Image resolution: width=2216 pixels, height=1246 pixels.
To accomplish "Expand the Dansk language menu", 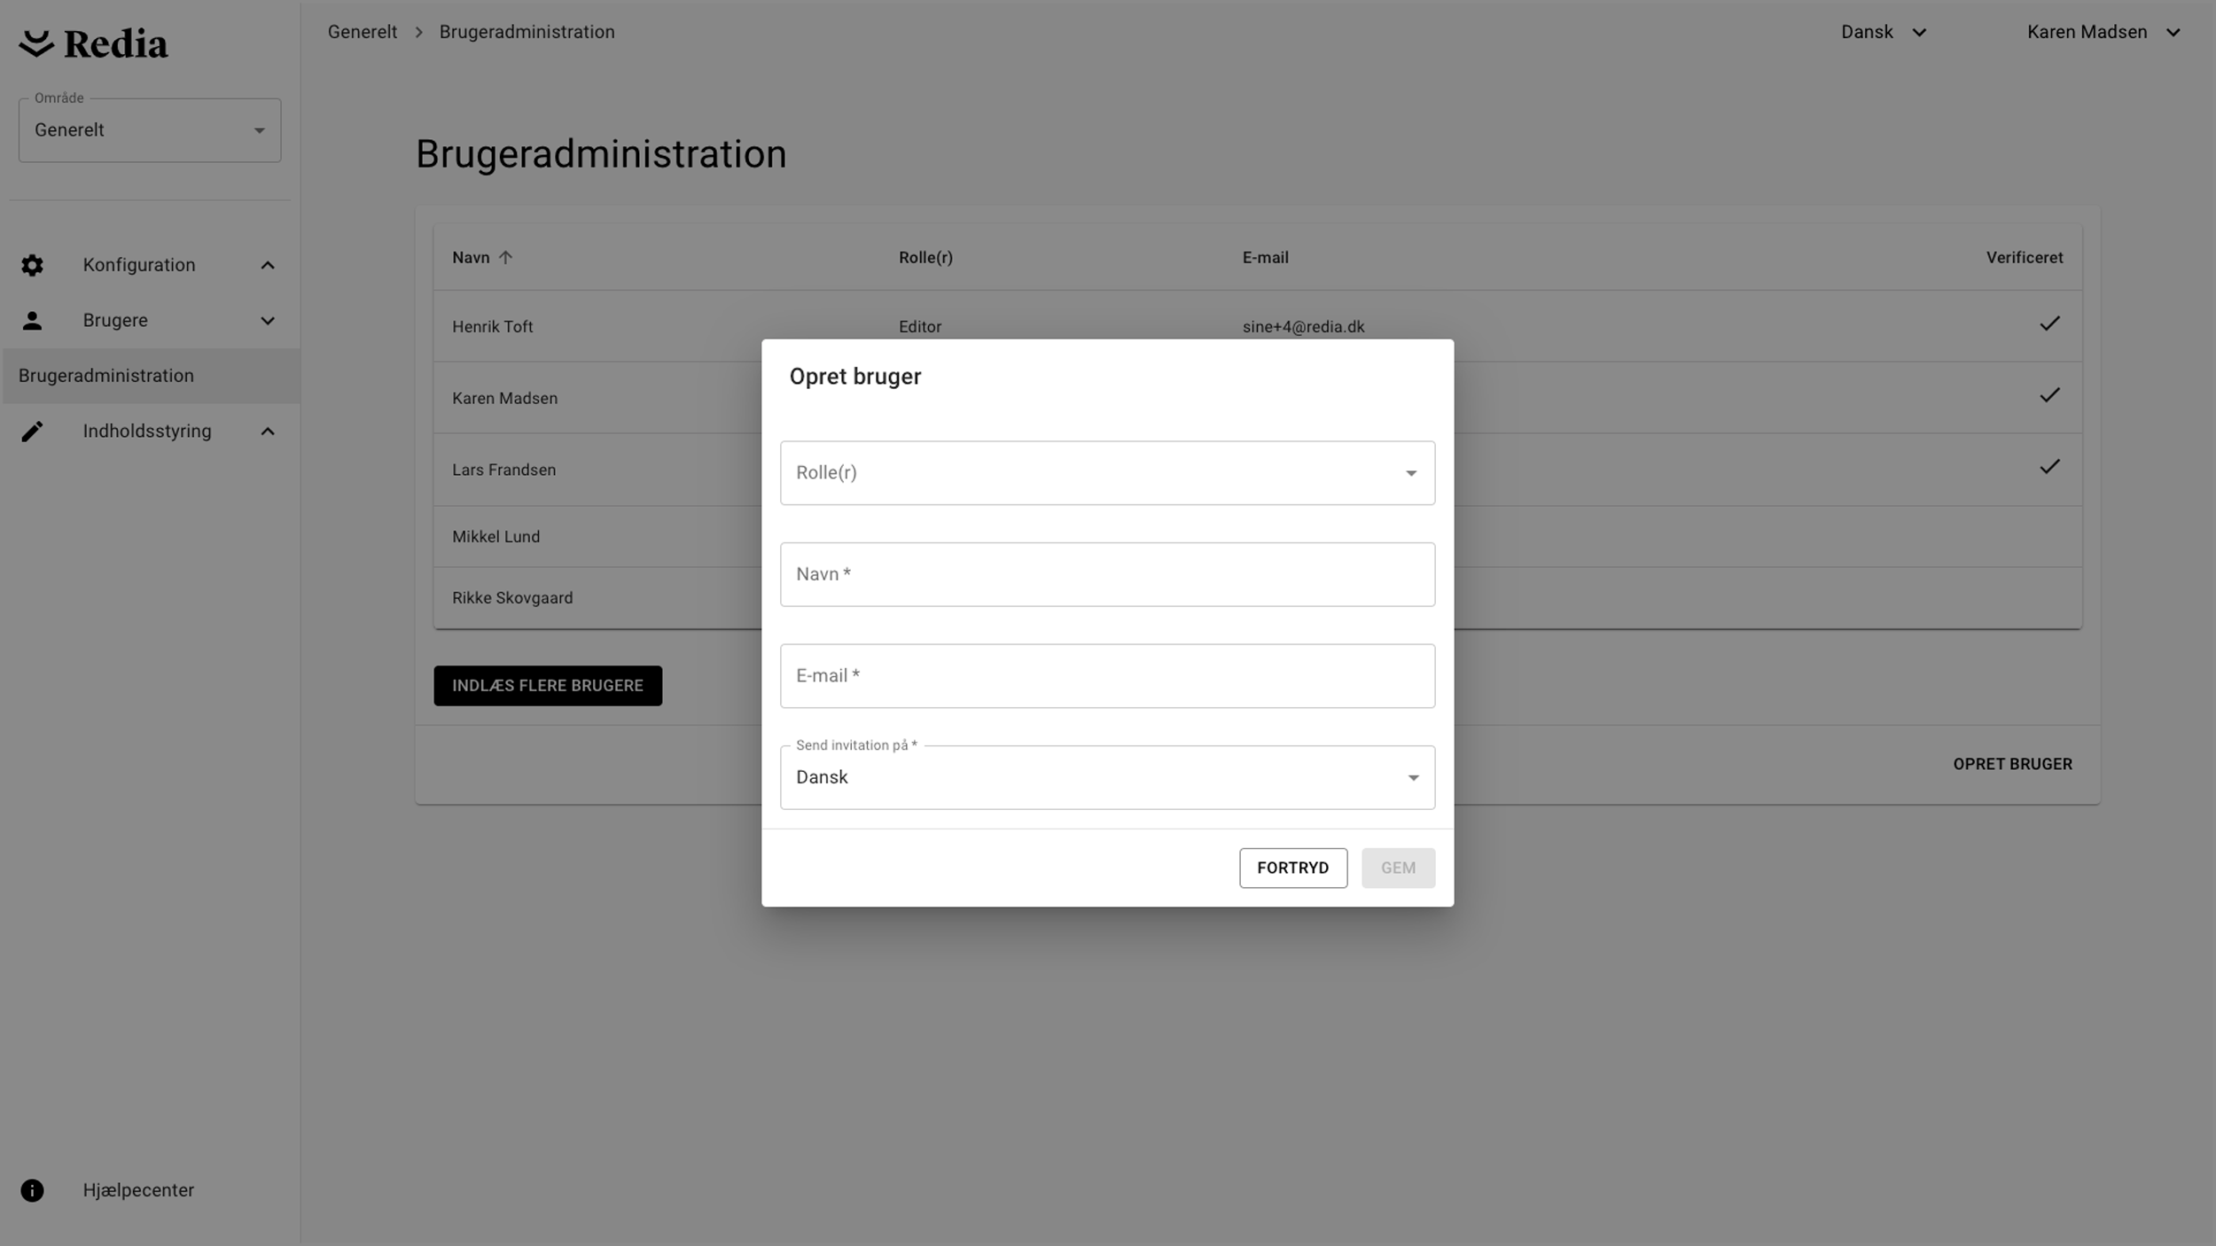I will coord(1883,32).
